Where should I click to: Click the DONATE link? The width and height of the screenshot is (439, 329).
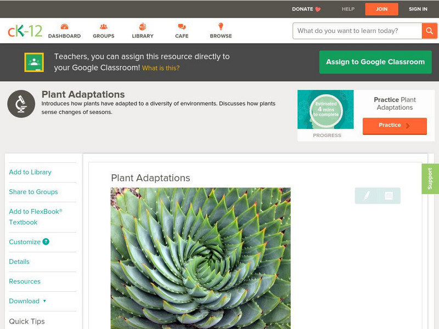[x=302, y=9]
